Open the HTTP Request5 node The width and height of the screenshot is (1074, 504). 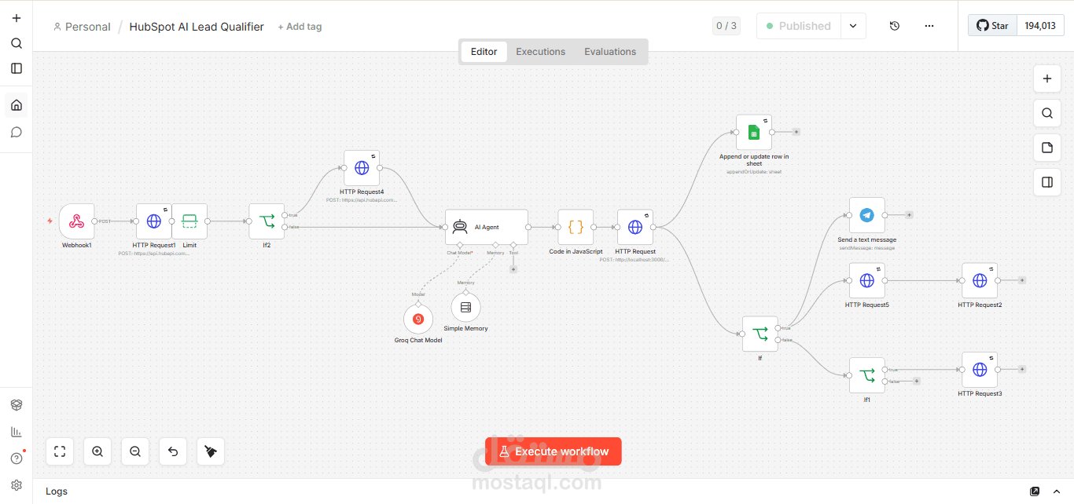tap(866, 280)
